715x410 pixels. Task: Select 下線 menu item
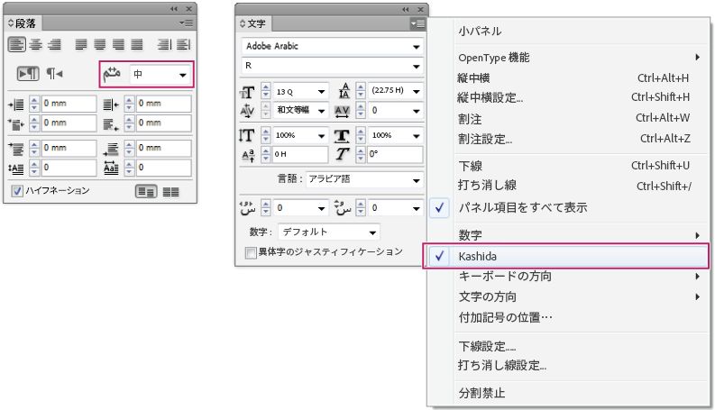click(x=470, y=167)
